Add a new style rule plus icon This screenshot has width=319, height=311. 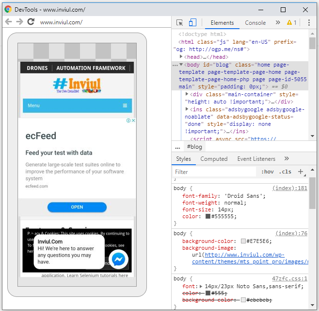[301, 172]
